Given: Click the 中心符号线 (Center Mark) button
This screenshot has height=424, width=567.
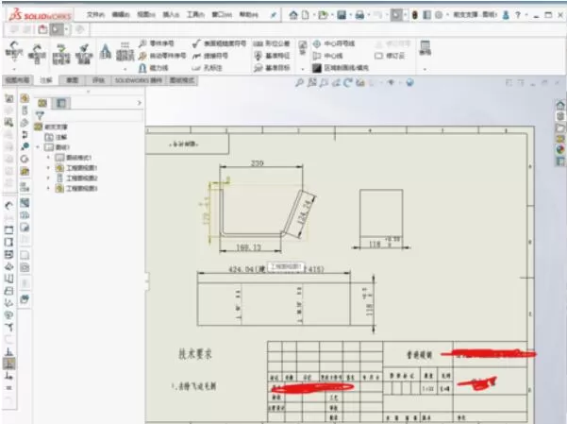Looking at the screenshot, I should [333, 43].
